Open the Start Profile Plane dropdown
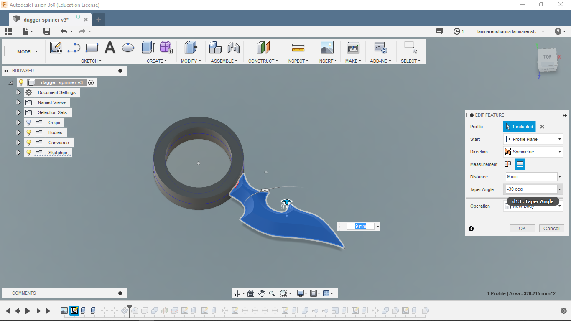The width and height of the screenshot is (571, 321). click(x=533, y=139)
